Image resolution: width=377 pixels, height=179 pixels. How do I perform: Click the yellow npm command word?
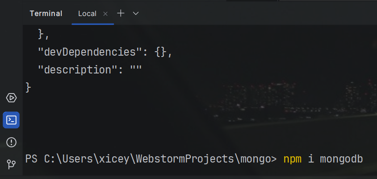point(293,159)
